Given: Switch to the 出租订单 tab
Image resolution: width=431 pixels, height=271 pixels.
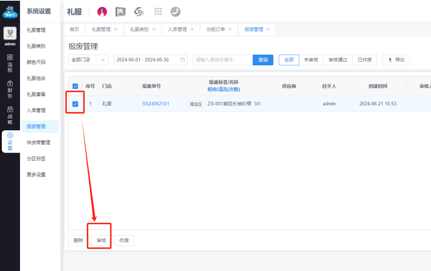Looking at the screenshot, I should [215, 29].
